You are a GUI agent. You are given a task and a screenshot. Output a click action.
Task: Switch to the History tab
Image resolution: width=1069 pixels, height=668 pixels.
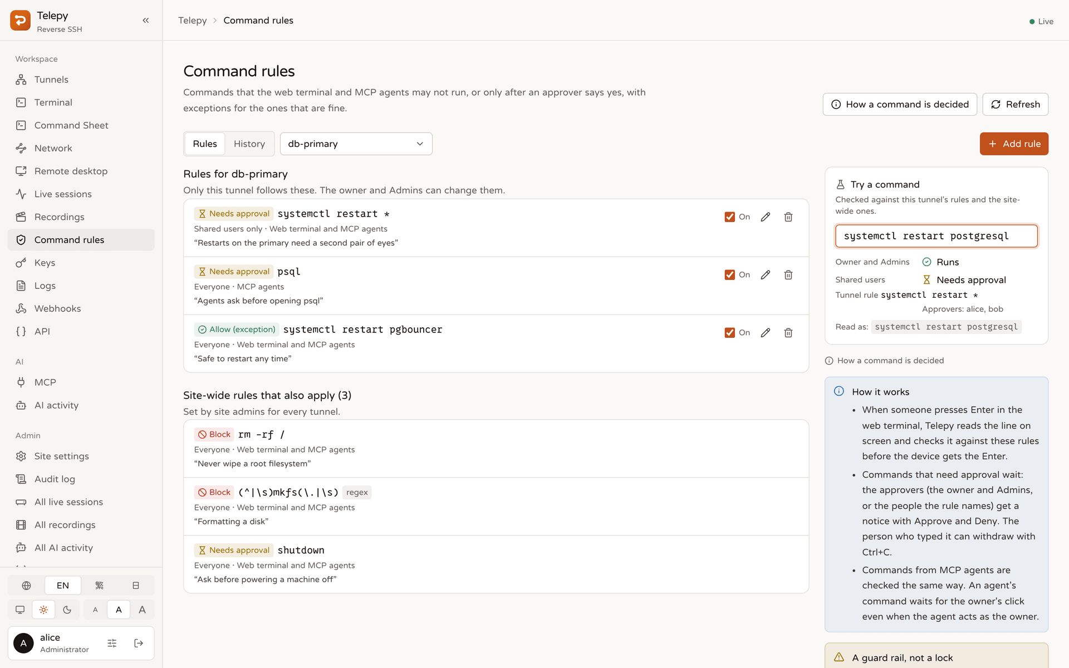249,144
